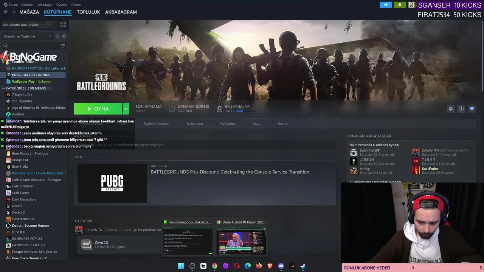The width and height of the screenshot is (484, 272).
Task: Open the Pazar game tab
Action: coord(256,124)
